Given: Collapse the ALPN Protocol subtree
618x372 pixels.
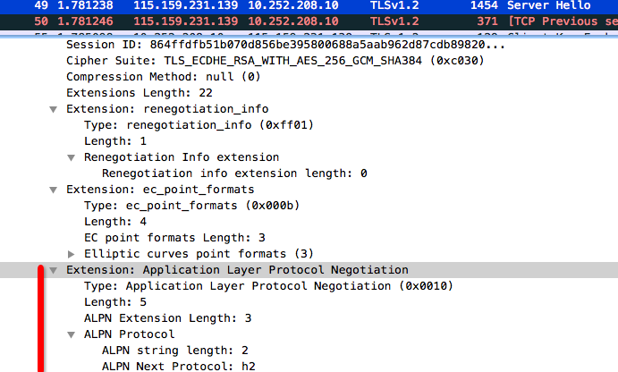Looking at the screenshot, I should [x=71, y=335].
